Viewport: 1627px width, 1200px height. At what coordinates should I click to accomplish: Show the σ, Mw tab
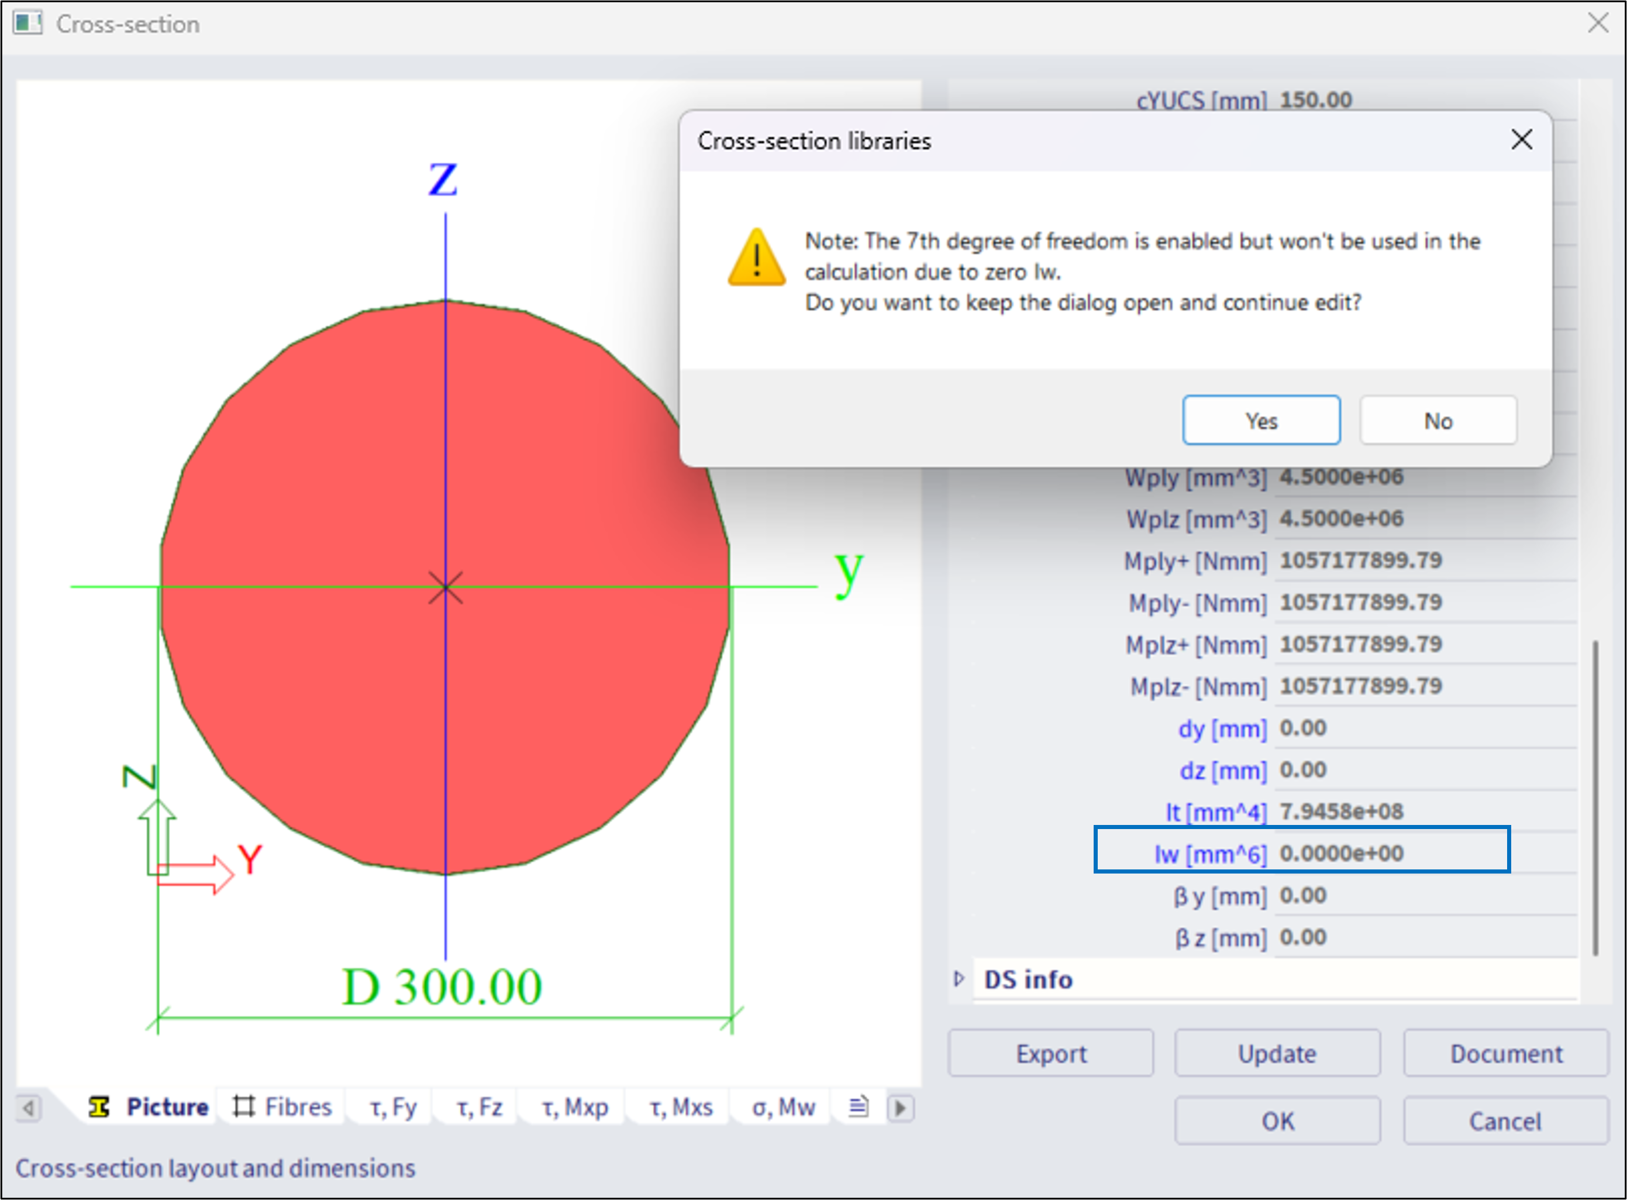[783, 1107]
